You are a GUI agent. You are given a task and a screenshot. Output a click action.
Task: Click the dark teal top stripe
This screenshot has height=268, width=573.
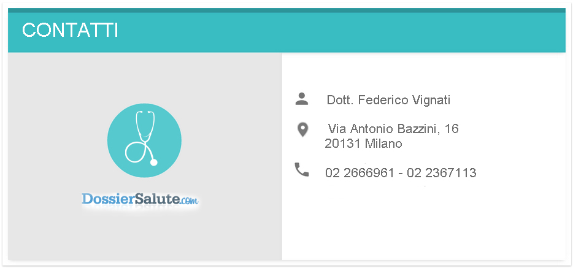click(286, 10)
